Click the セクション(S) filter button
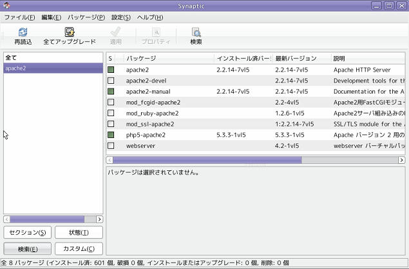 pos(28,232)
